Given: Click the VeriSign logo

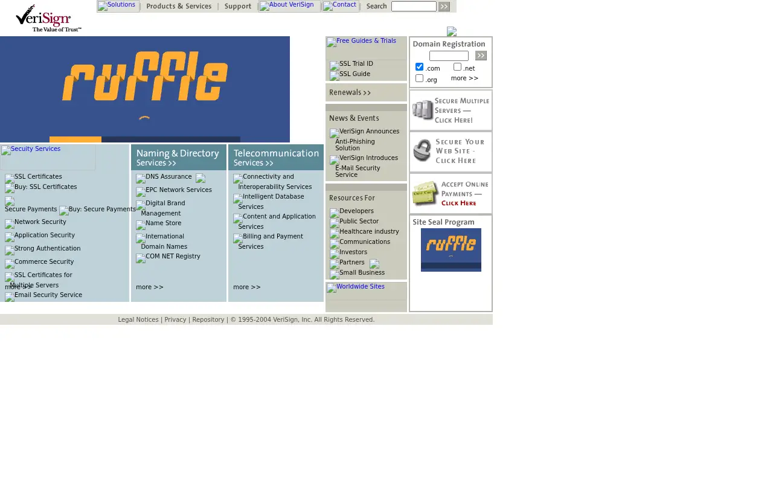Looking at the screenshot, I should point(48,18).
